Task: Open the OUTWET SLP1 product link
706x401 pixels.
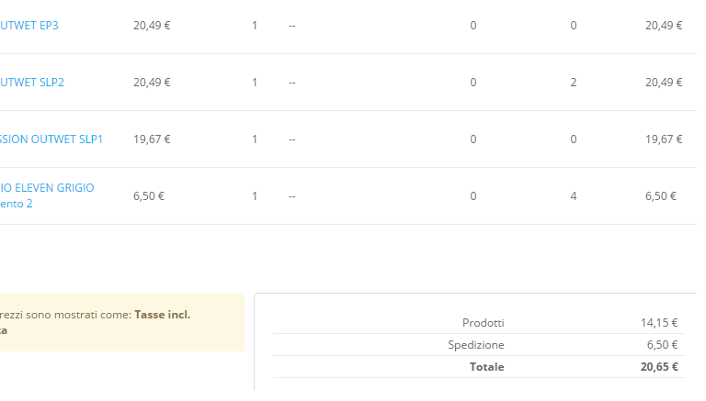Action: coord(51,139)
